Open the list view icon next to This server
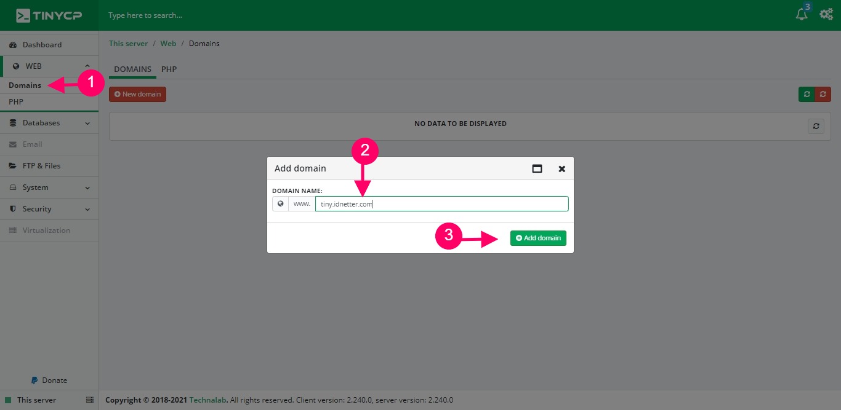The height and width of the screenshot is (410, 841). [90, 400]
